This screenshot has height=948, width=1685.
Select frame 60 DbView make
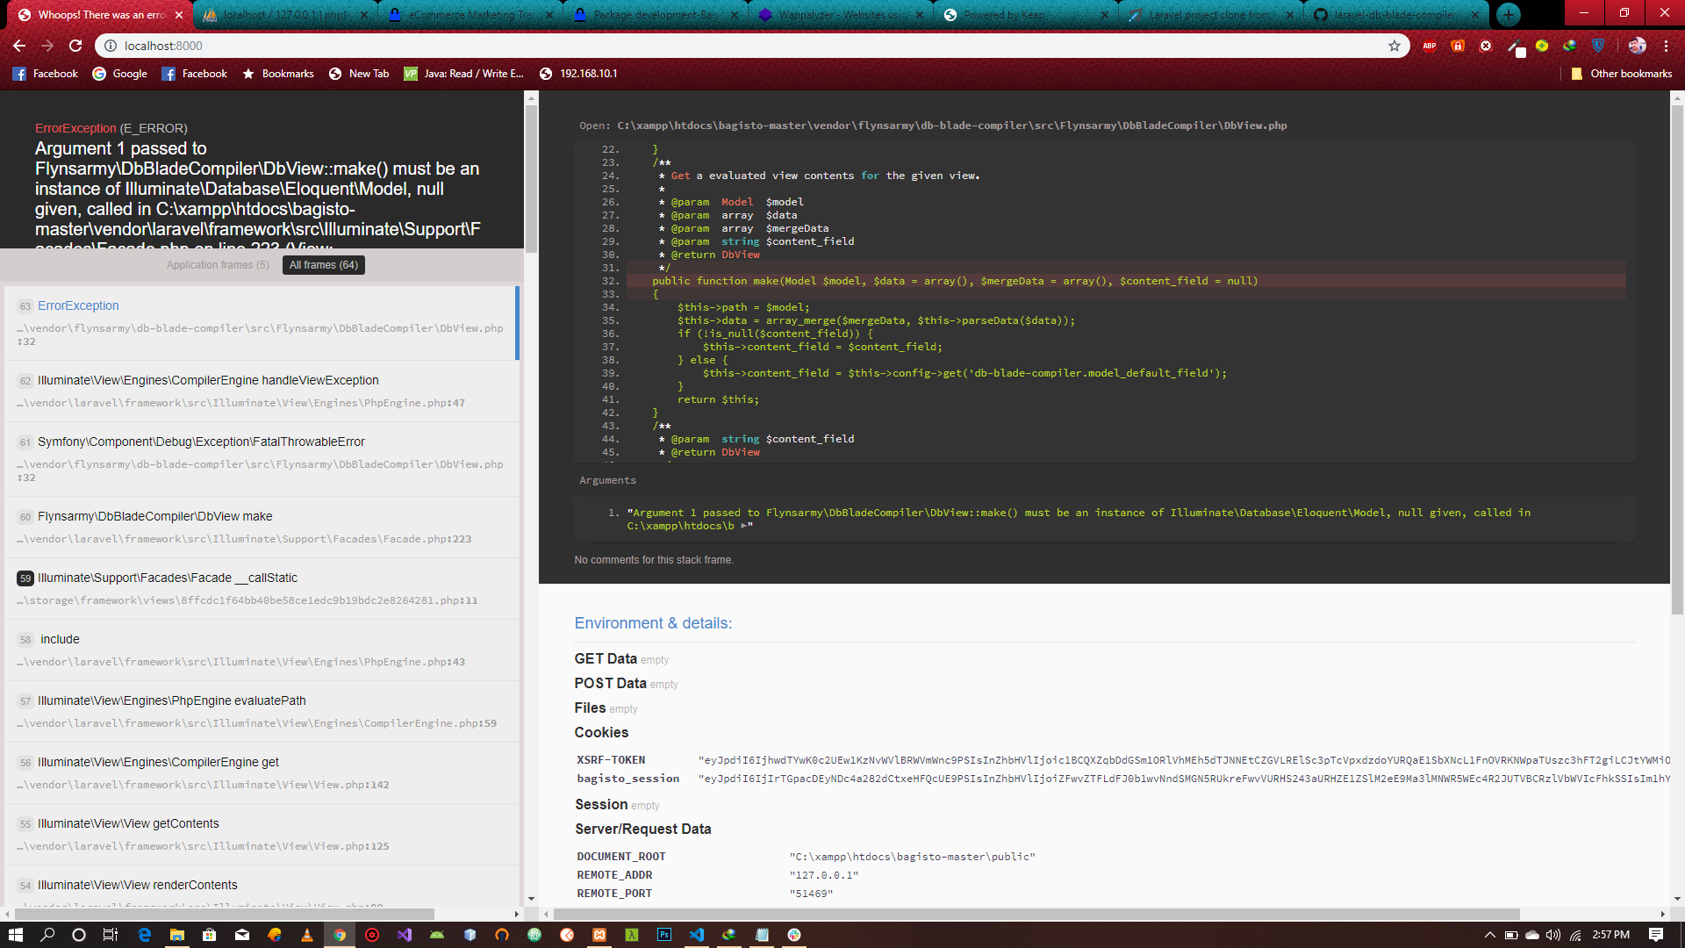click(261, 527)
